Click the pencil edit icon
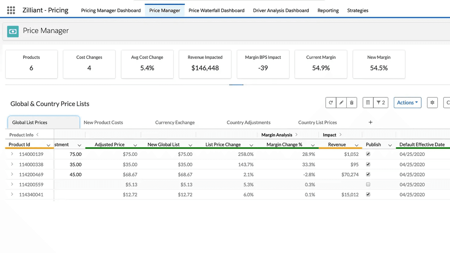 pyautogui.click(x=341, y=103)
